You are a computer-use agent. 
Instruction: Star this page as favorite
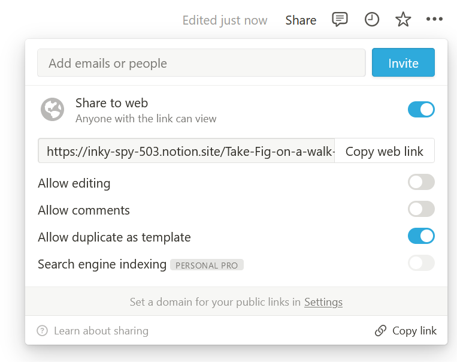(403, 20)
